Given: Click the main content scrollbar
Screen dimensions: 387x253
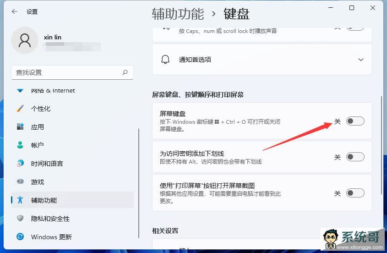Looking at the screenshot, I should (x=382, y=145).
